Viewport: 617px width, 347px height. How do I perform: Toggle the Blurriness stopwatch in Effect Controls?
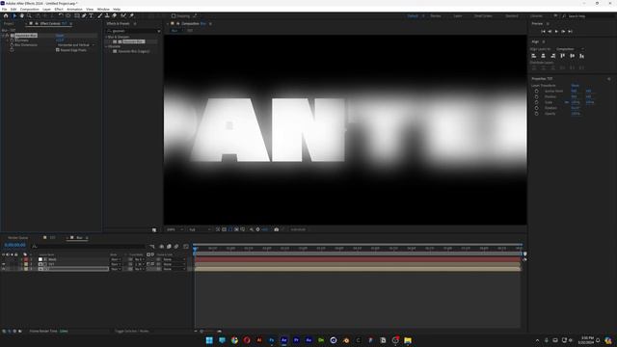coord(12,40)
